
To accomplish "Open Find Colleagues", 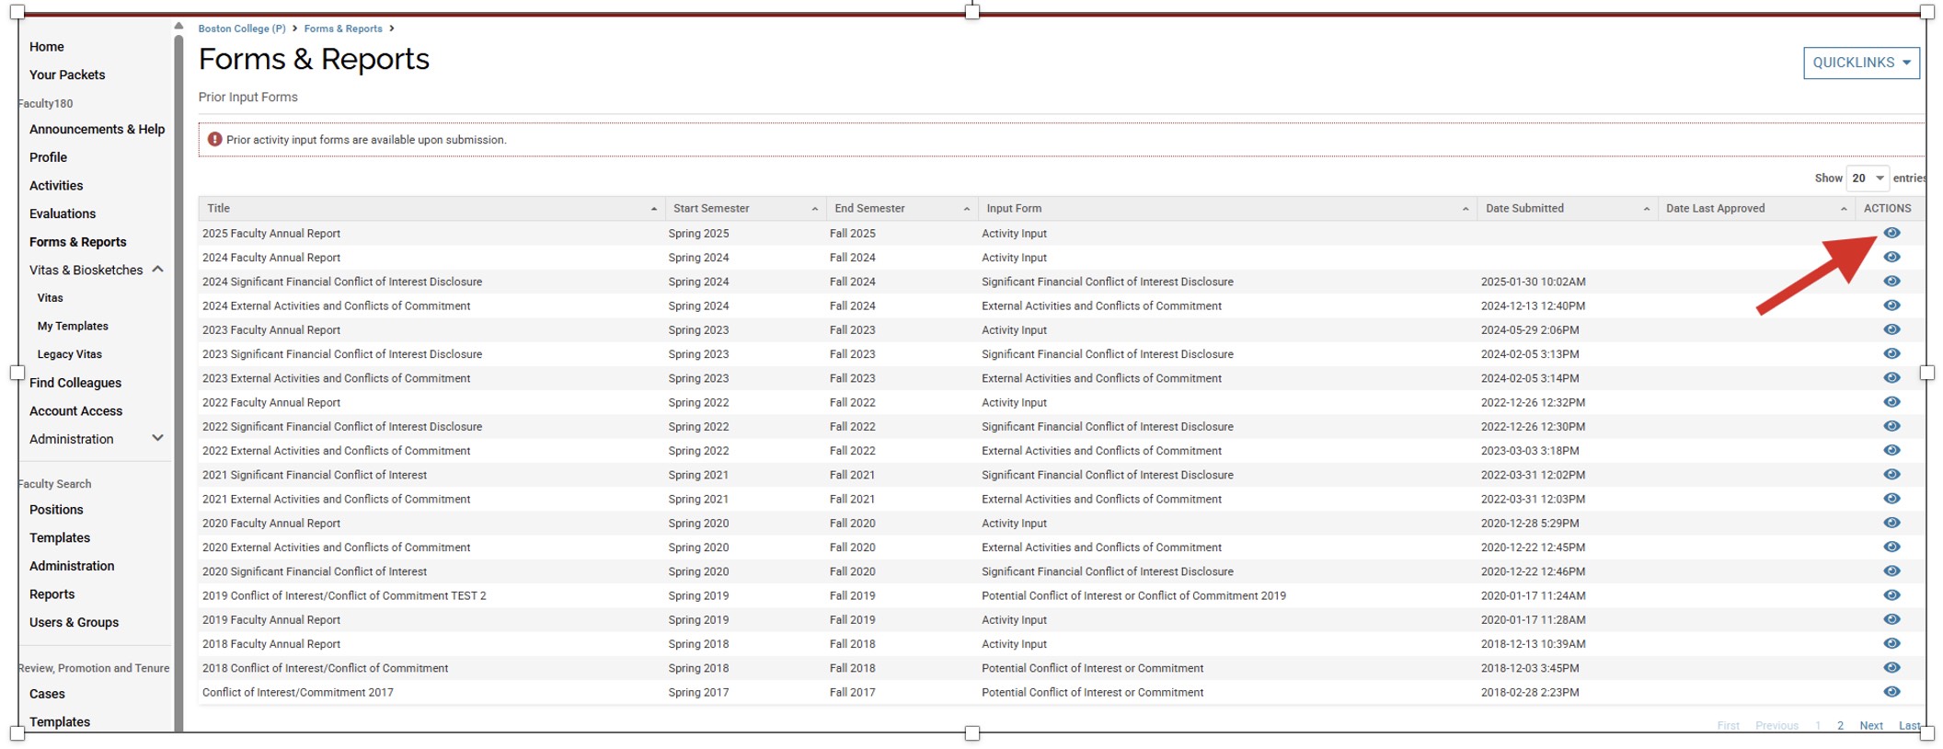I will [75, 383].
